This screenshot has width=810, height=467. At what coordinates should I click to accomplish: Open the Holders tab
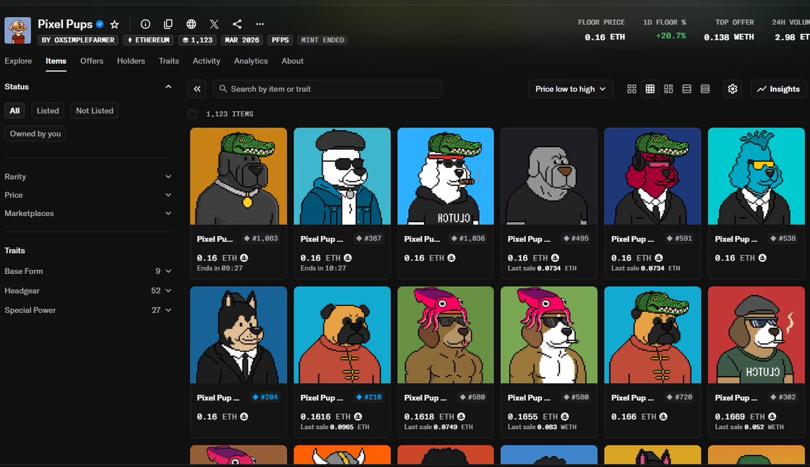point(131,61)
